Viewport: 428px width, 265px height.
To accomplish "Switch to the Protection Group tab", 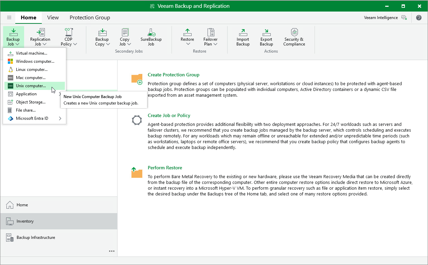I will (x=90, y=18).
